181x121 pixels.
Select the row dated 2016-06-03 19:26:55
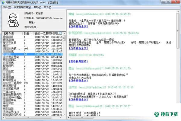tap(33, 103)
